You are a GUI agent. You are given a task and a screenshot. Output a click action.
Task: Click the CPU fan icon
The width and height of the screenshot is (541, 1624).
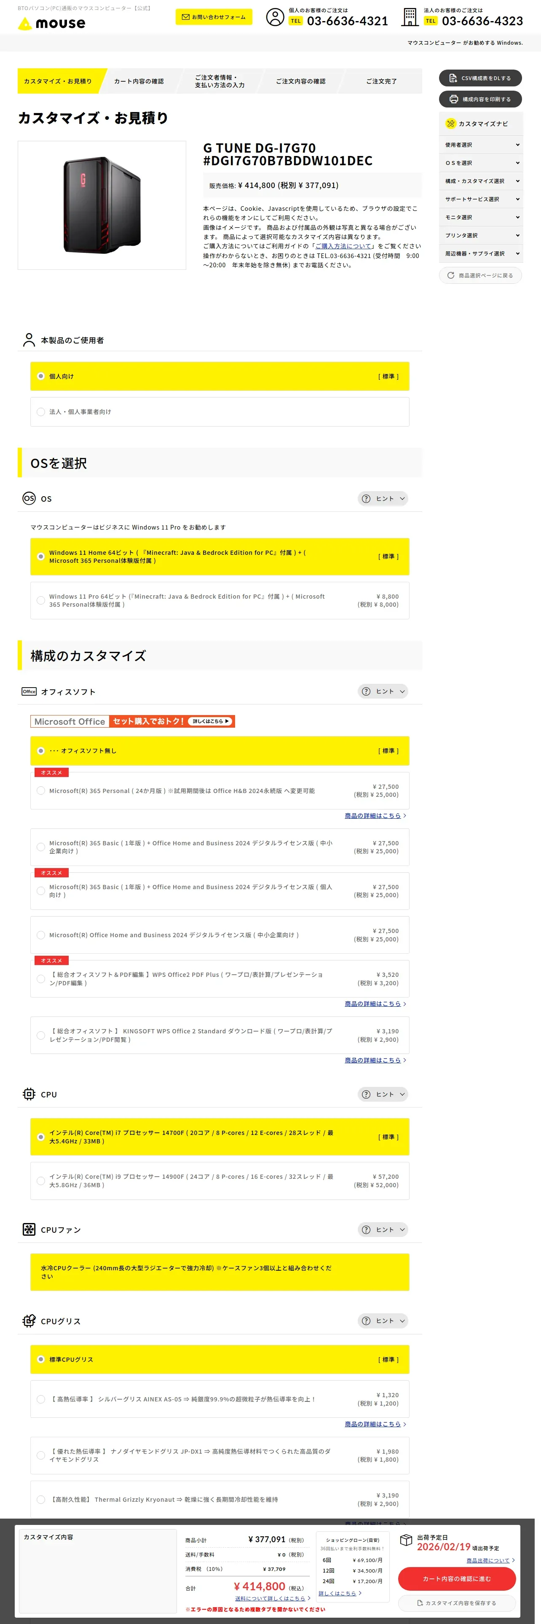(x=29, y=1229)
